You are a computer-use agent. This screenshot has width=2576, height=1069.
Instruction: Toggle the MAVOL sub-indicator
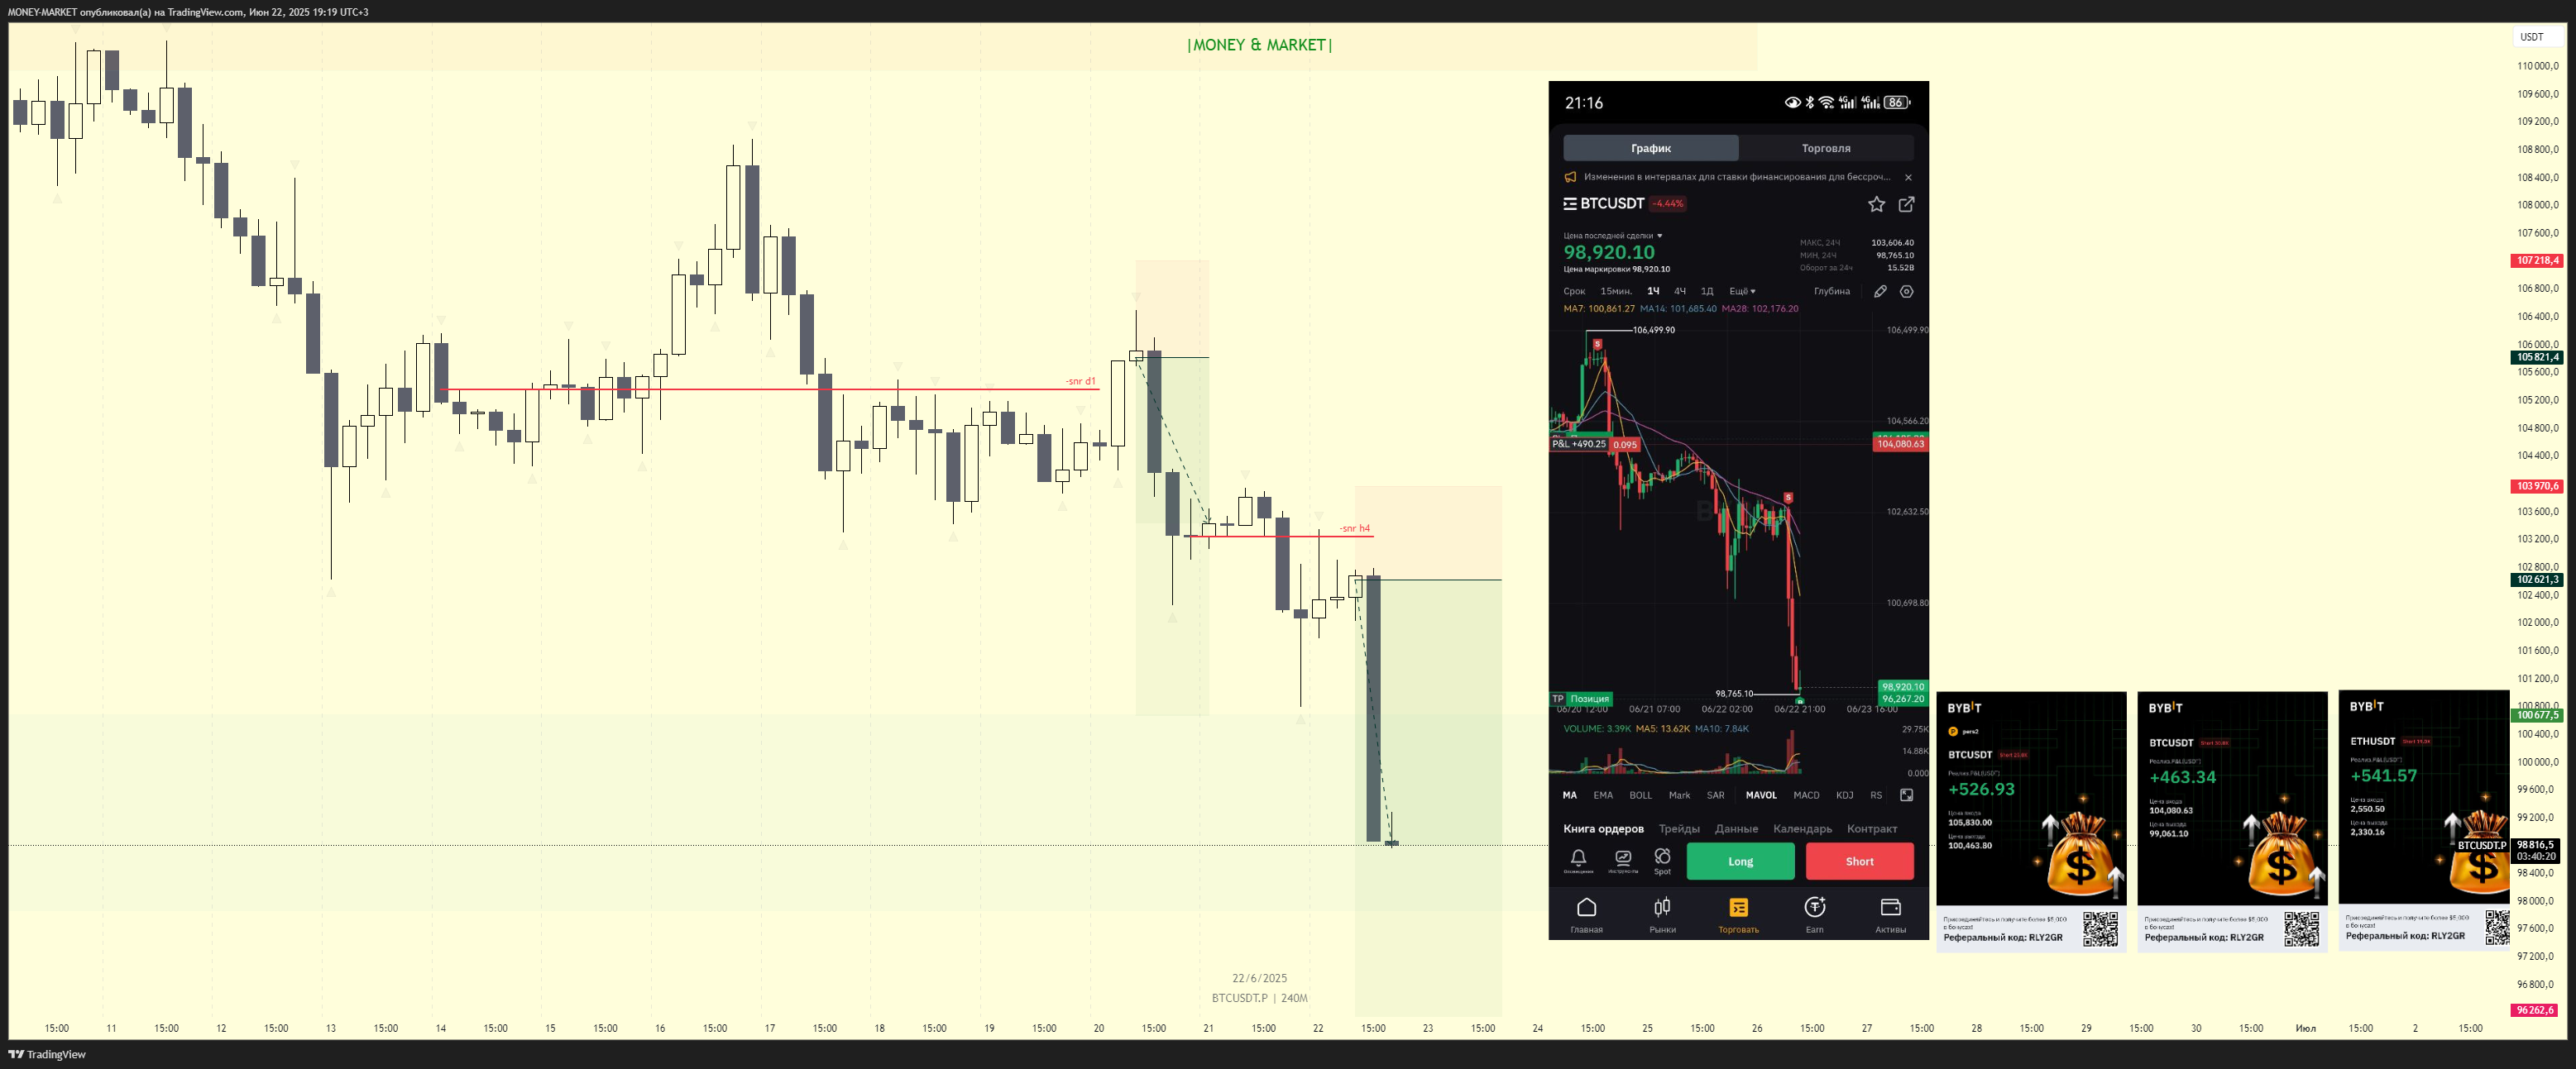pyautogui.click(x=1761, y=795)
